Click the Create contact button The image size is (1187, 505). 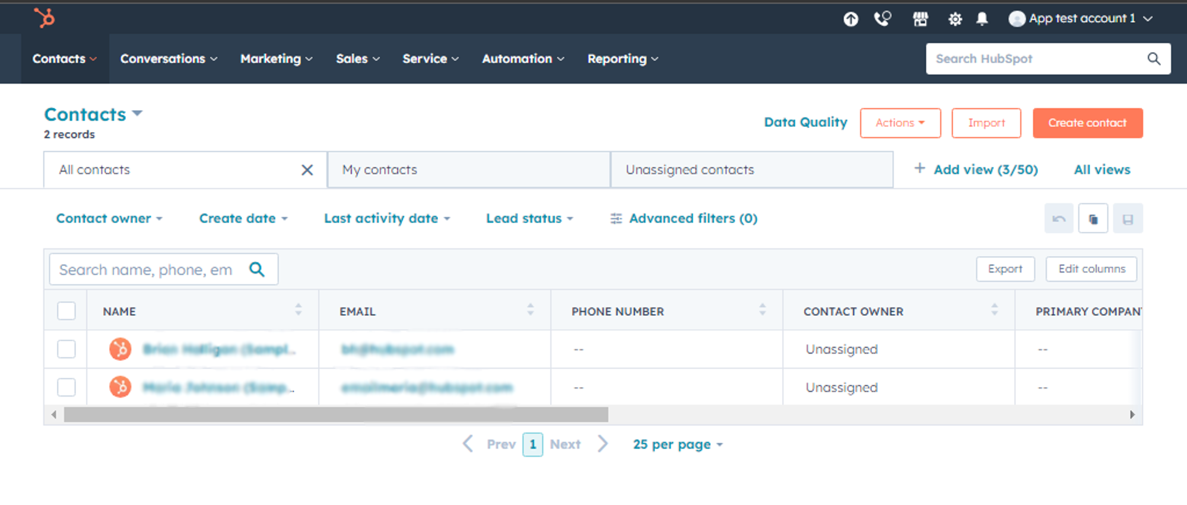click(1087, 123)
